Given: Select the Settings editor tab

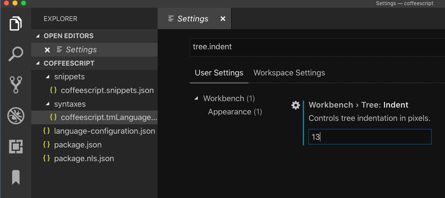Looking at the screenshot, I should point(194,19).
